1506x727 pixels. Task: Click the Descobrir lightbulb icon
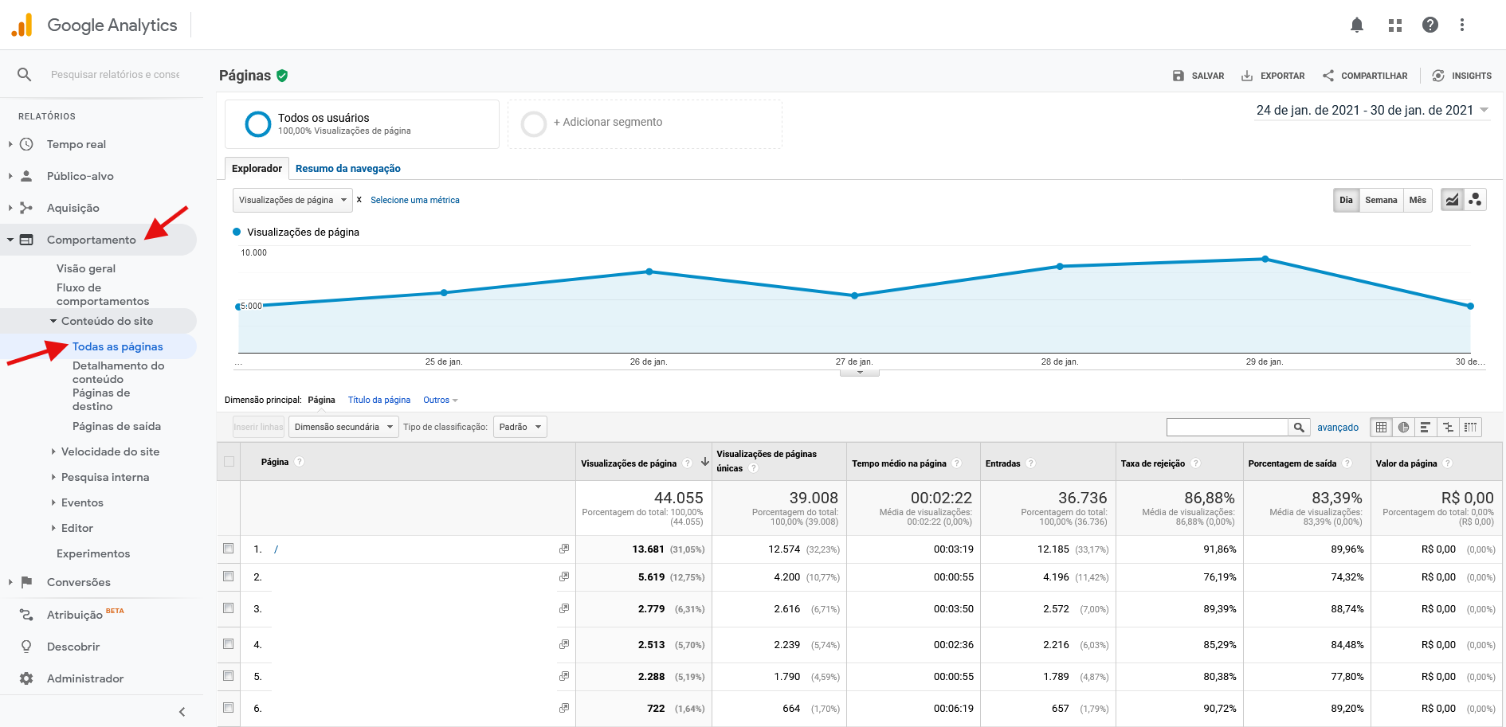(26, 647)
